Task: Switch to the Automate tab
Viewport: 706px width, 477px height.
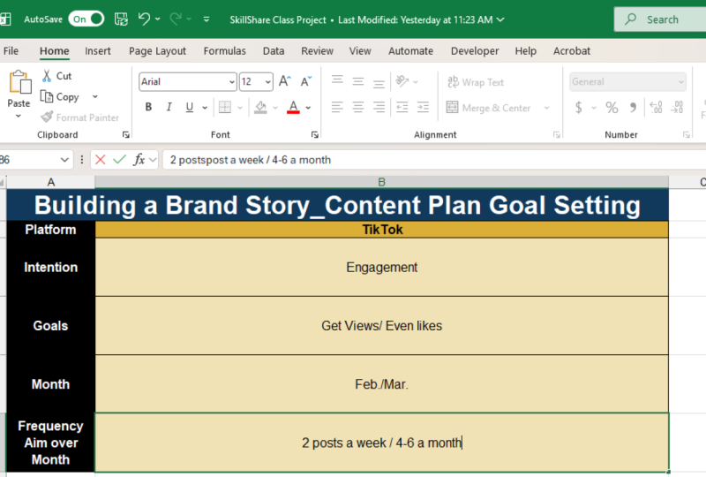Action: [410, 51]
